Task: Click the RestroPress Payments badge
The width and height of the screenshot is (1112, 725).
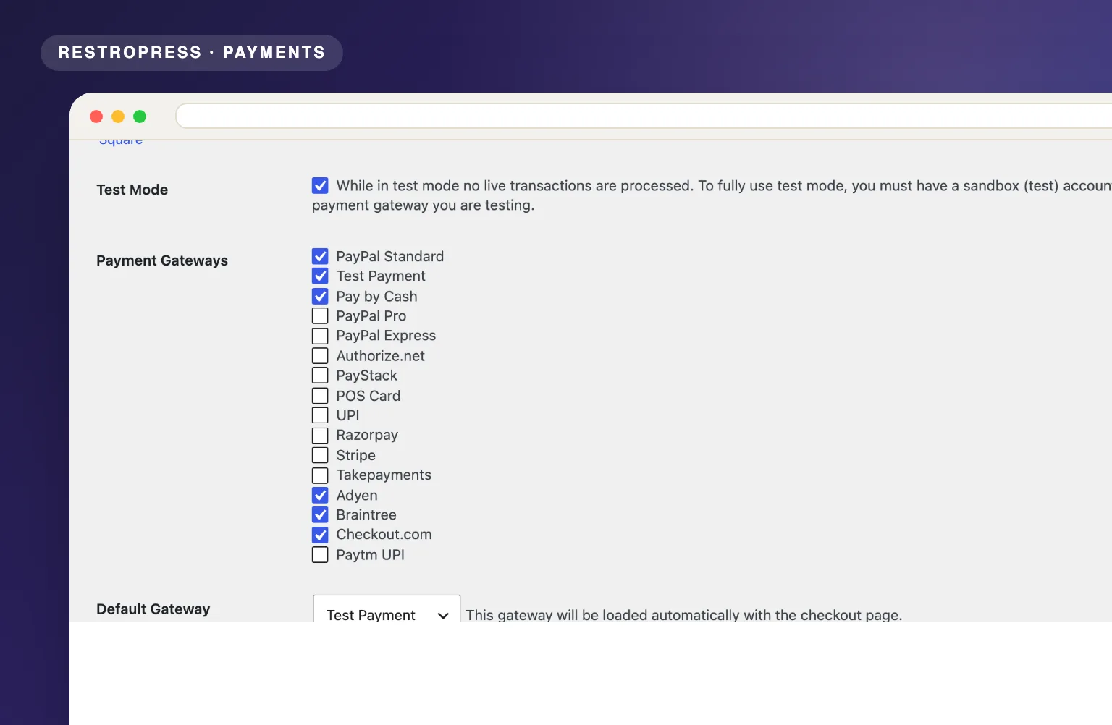Action: pos(192,53)
